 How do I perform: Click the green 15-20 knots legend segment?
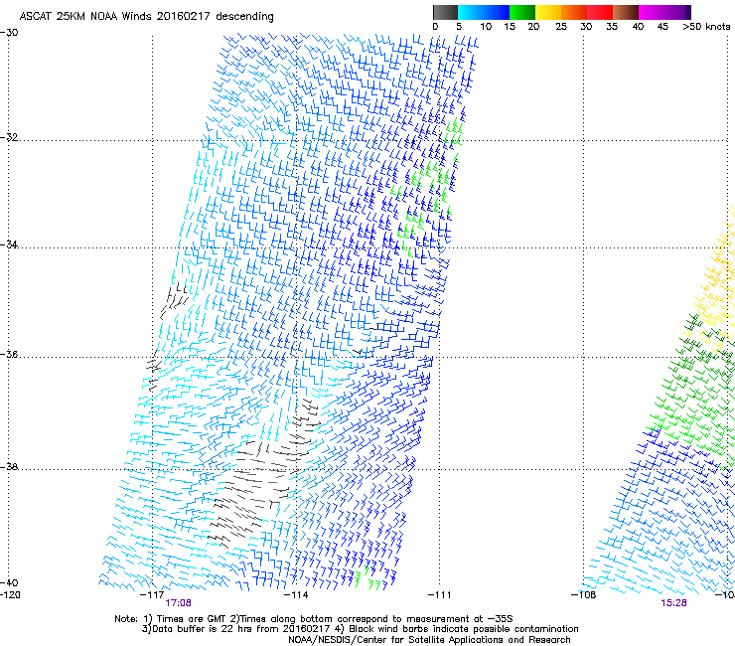point(522,12)
